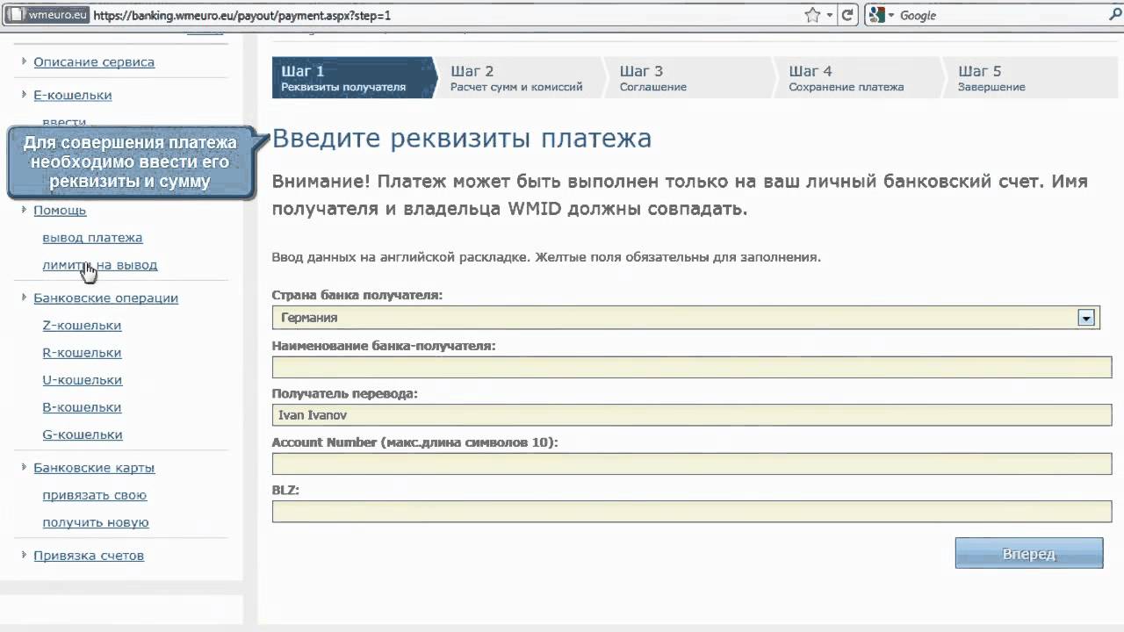Click the Вперед button
Screen dimensions: 1124x632
click(1028, 554)
